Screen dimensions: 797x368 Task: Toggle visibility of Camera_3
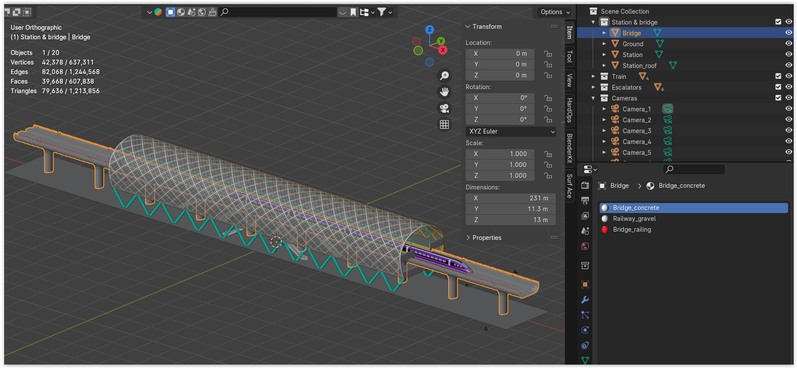coord(789,130)
